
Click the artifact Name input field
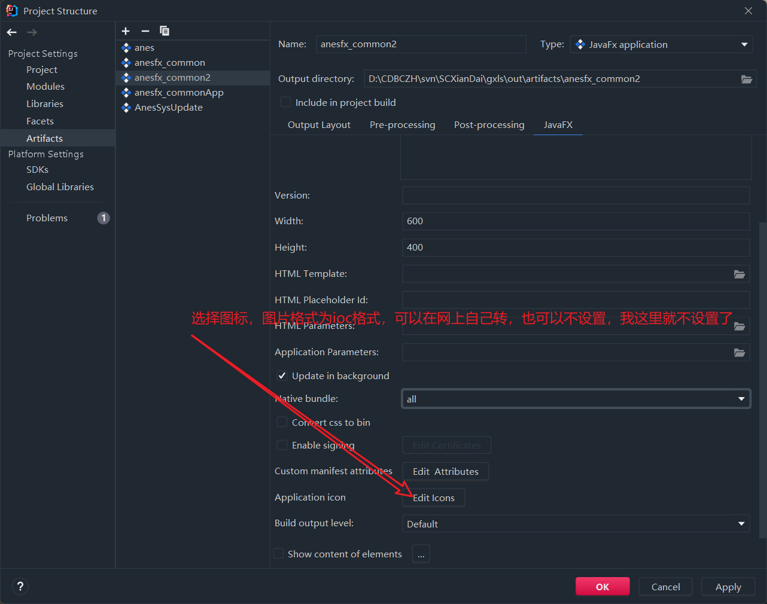(421, 44)
